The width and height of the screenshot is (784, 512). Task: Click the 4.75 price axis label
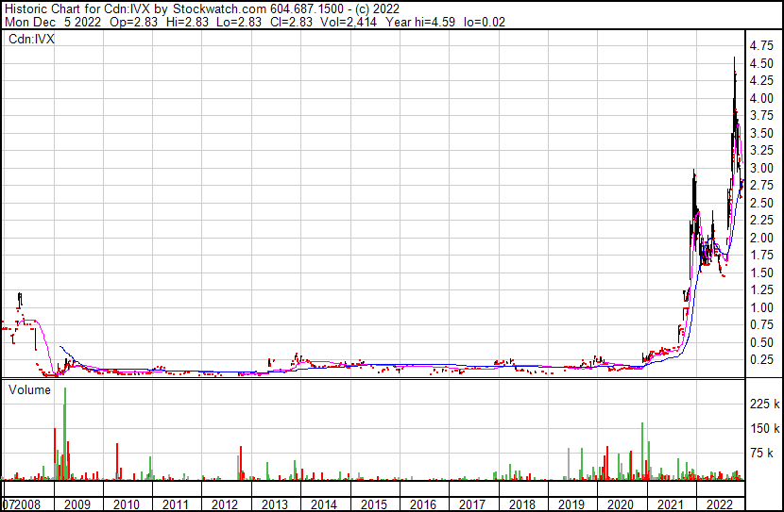(x=761, y=45)
